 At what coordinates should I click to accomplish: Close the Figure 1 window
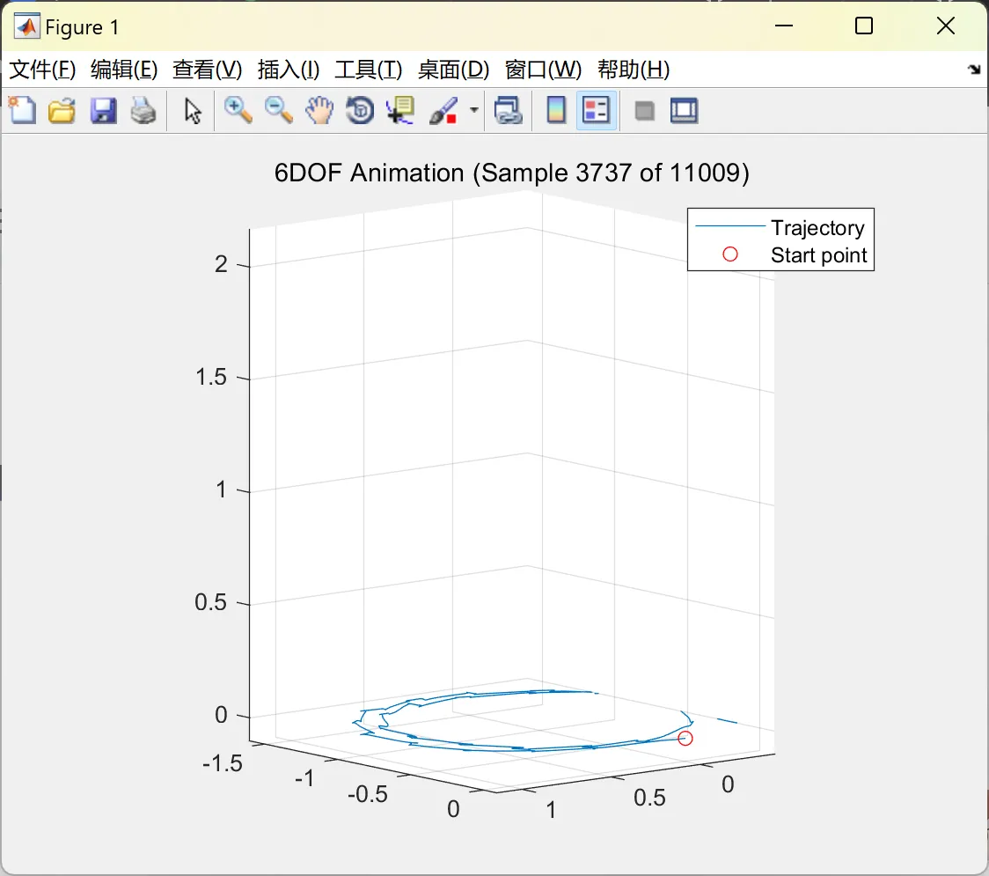[946, 26]
